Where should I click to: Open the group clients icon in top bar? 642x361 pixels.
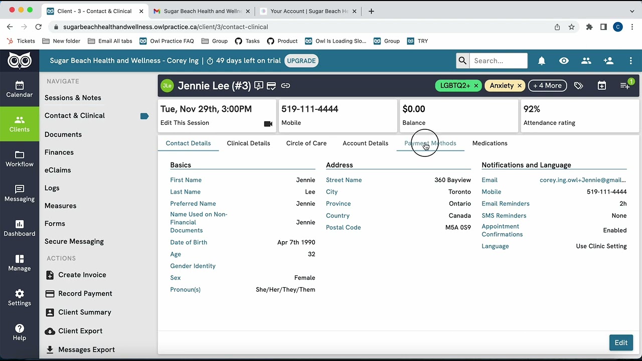(x=586, y=61)
